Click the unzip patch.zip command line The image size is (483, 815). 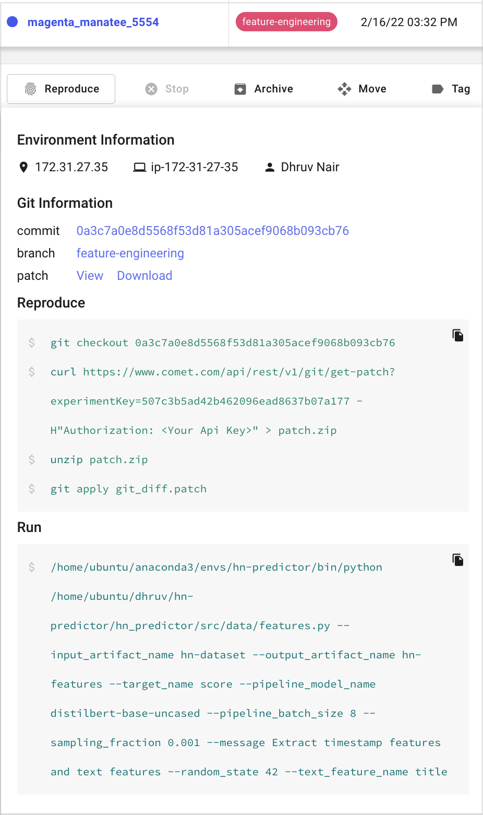99,460
